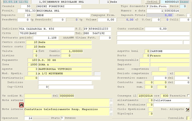Select the P.I. number field 45444221233

coord(100,29)
